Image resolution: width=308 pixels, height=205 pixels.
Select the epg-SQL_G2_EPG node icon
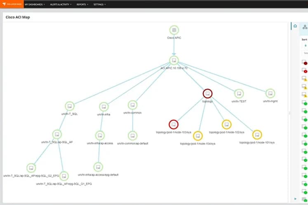tap(31, 168)
